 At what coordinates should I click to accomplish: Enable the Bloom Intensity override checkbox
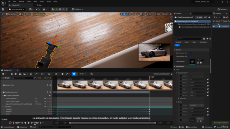pos(181,108)
